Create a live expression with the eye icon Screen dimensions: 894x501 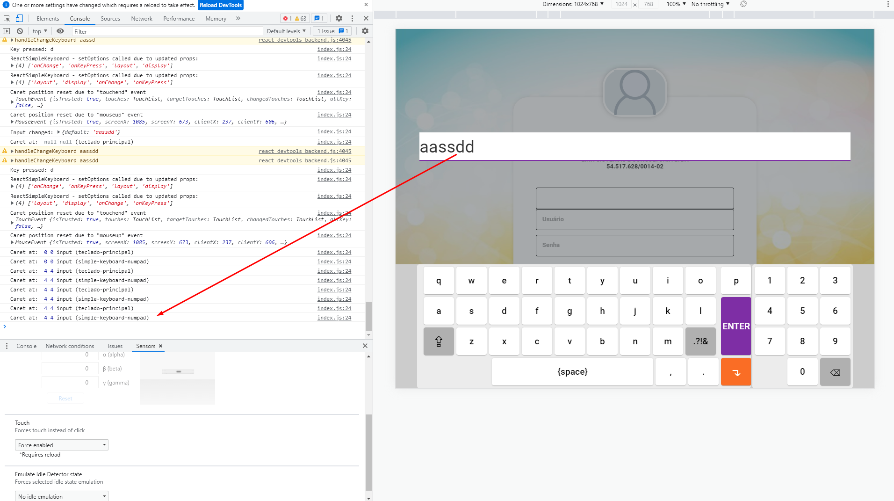point(60,31)
